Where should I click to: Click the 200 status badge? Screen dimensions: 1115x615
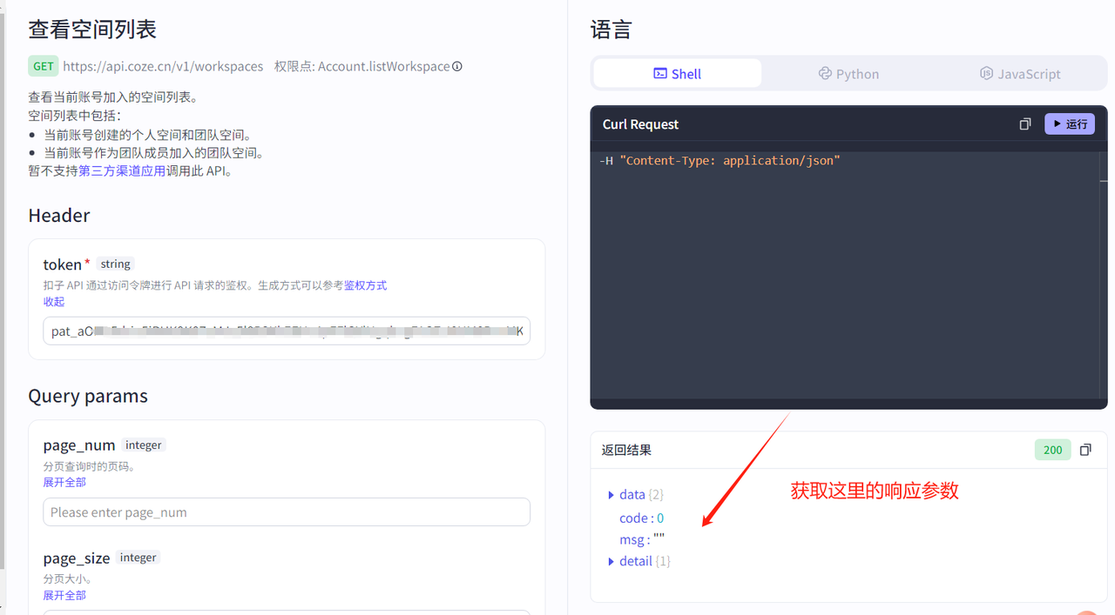(1053, 450)
